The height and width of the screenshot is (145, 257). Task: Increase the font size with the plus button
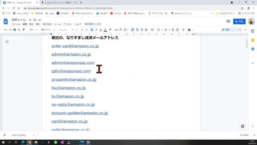(87, 30)
